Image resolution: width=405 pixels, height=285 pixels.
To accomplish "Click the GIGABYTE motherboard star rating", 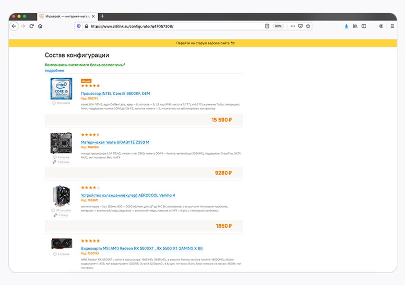I will pyautogui.click(x=91, y=135).
